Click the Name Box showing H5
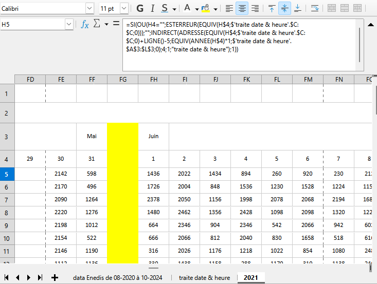 [x=32, y=24]
